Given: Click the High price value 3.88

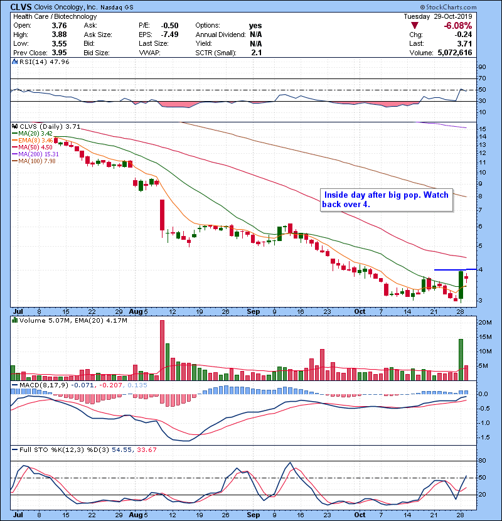Looking at the screenshot, I should coord(59,35).
